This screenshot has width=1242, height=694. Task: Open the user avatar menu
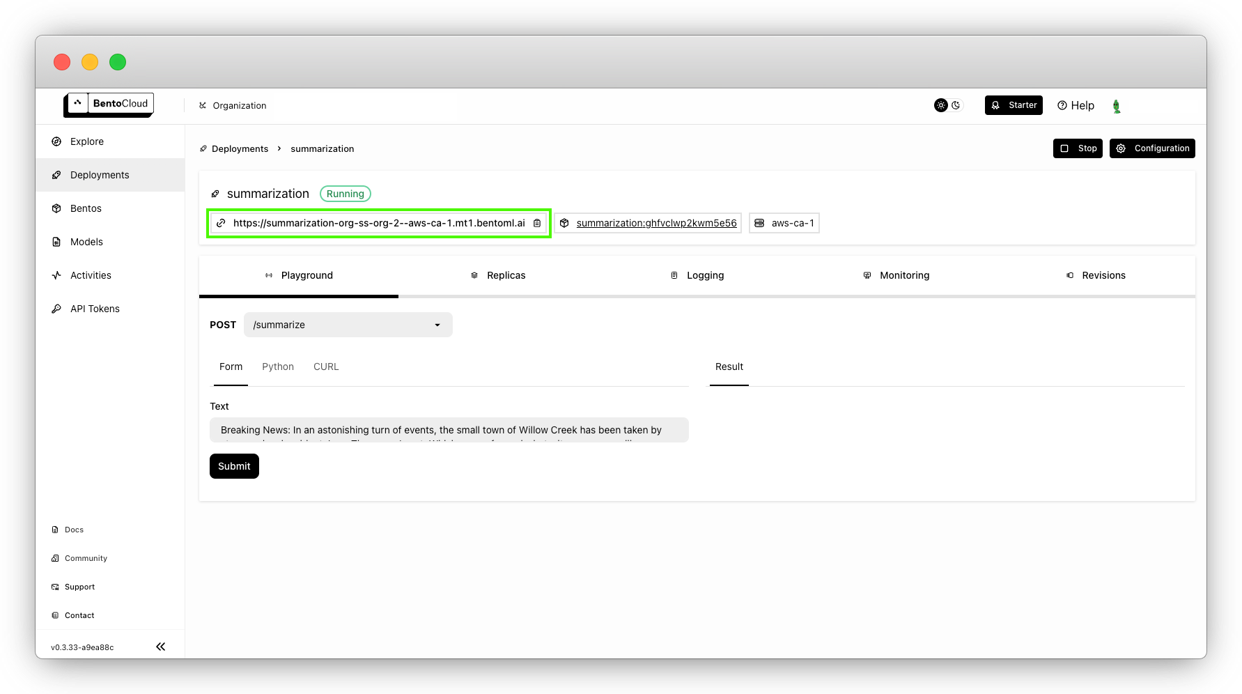point(1117,106)
